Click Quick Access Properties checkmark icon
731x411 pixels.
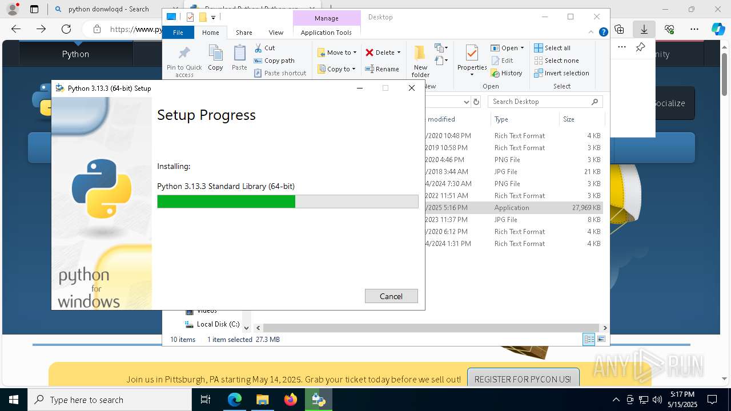click(x=190, y=17)
